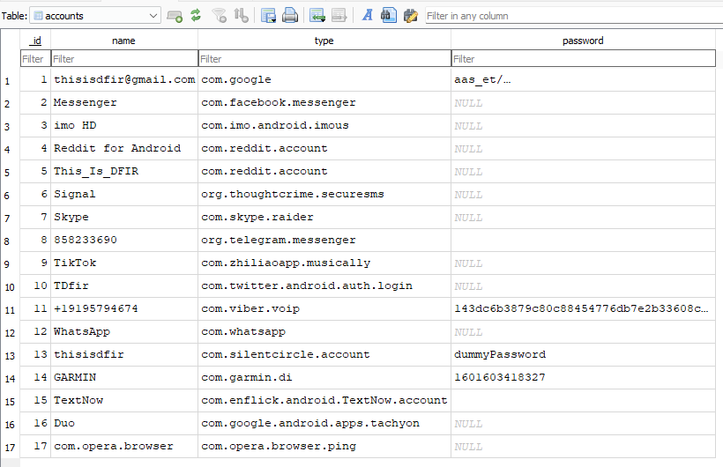Select the +19195794674 name cell
Viewport: 723px width, 467px height.
tap(124, 309)
